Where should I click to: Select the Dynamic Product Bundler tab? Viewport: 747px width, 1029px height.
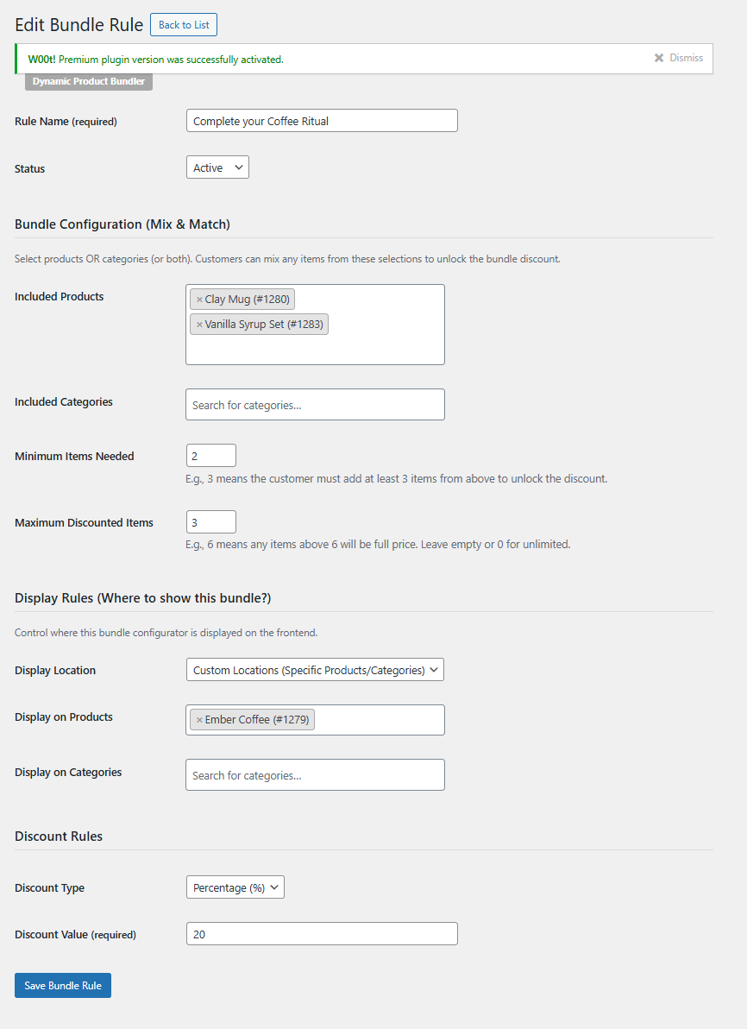[x=89, y=81]
